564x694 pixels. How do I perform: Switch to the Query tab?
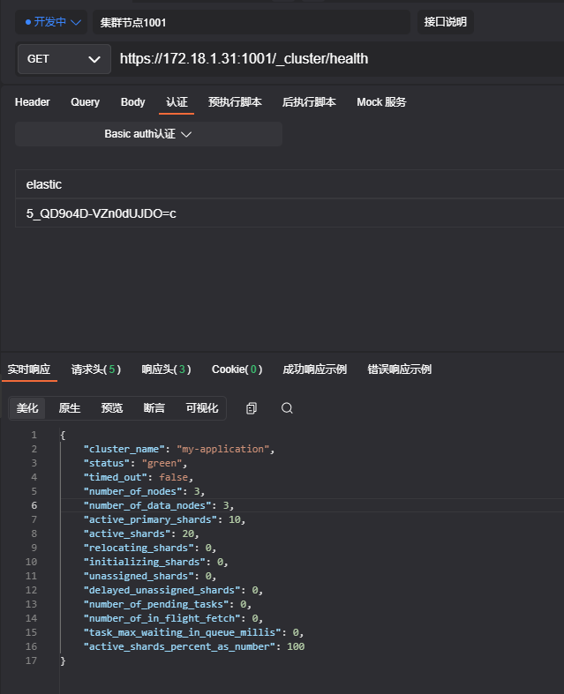tap(85, 102)
